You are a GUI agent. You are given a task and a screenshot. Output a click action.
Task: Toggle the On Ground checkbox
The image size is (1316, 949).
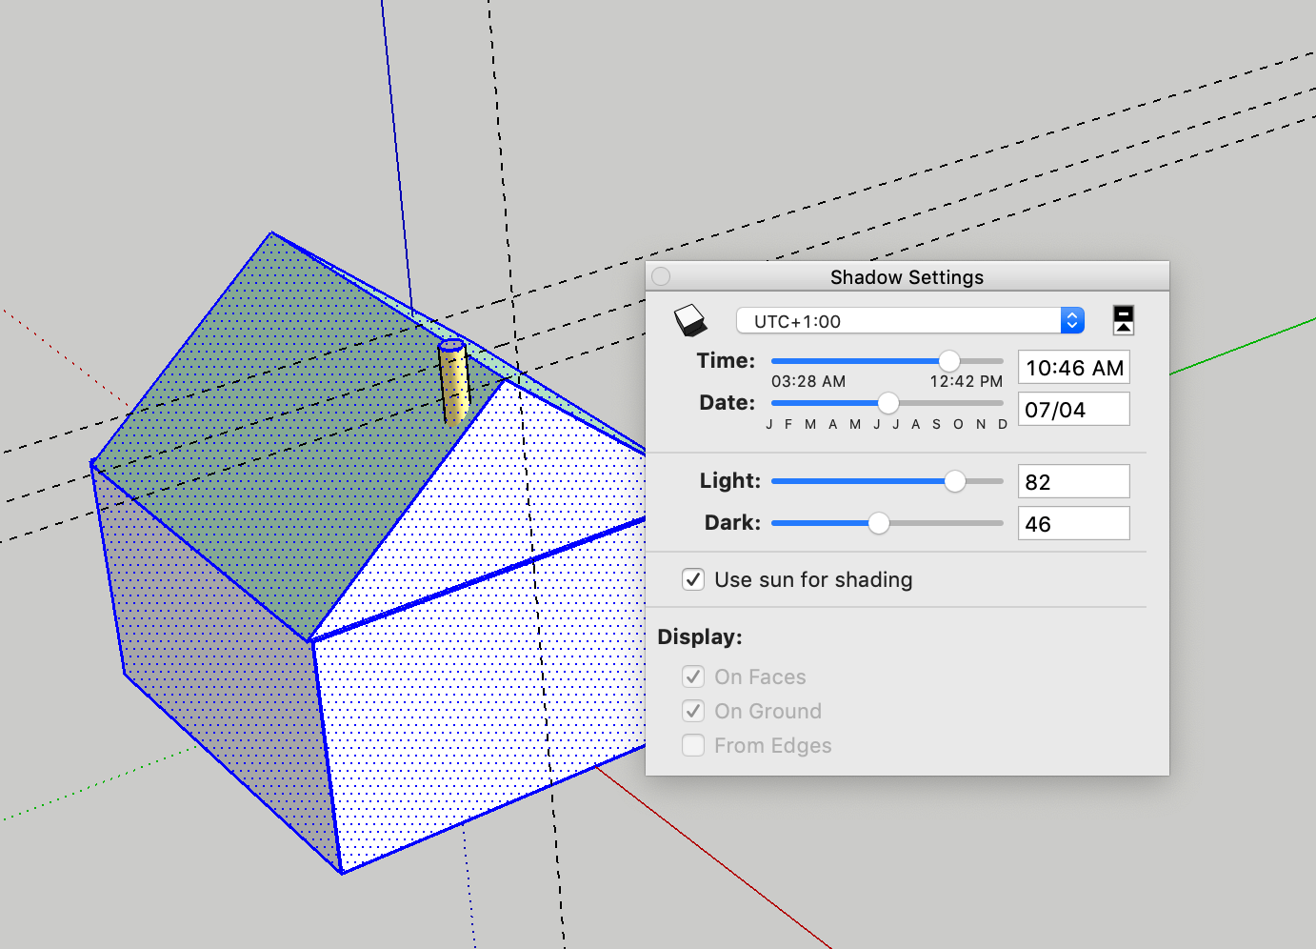(693, 711)
